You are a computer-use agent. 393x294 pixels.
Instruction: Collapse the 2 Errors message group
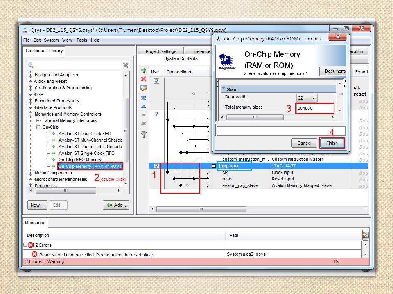(x=25, y=245)
